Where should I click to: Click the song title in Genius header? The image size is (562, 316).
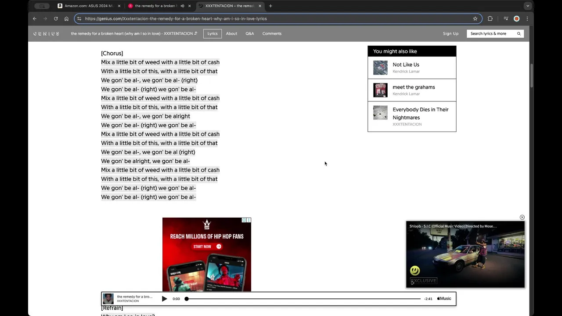point(132,33)
